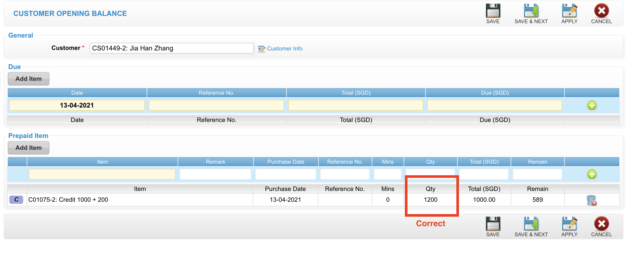Image resolution: width=626 pixels, height=263 pixels.
Task: Select the item C01075-2: Credit 1000 + 200
Action: [68, 200]
